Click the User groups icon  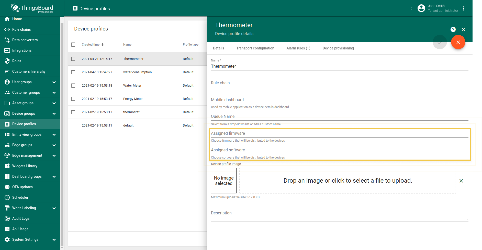tap(7, 82)
